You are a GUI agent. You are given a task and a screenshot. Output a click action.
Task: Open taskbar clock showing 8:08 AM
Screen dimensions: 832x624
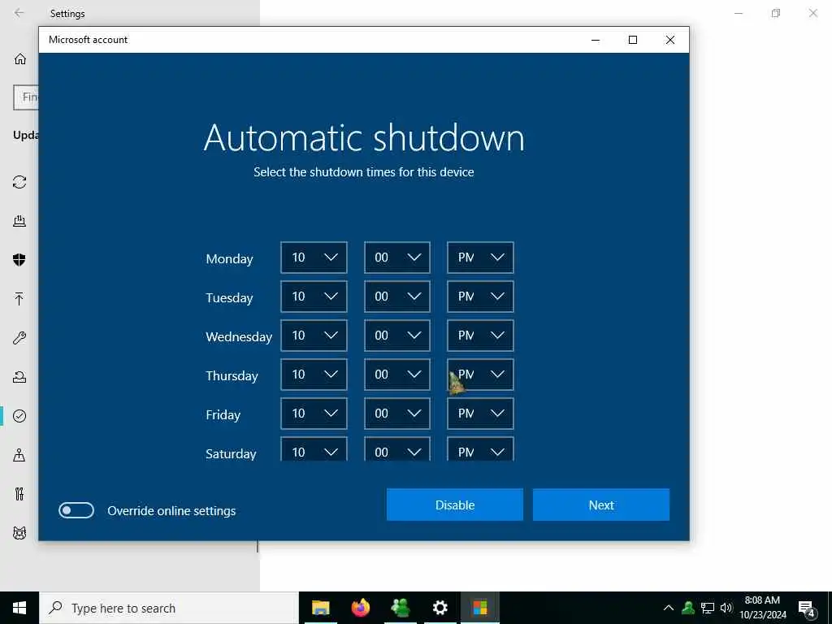(762, 608)
